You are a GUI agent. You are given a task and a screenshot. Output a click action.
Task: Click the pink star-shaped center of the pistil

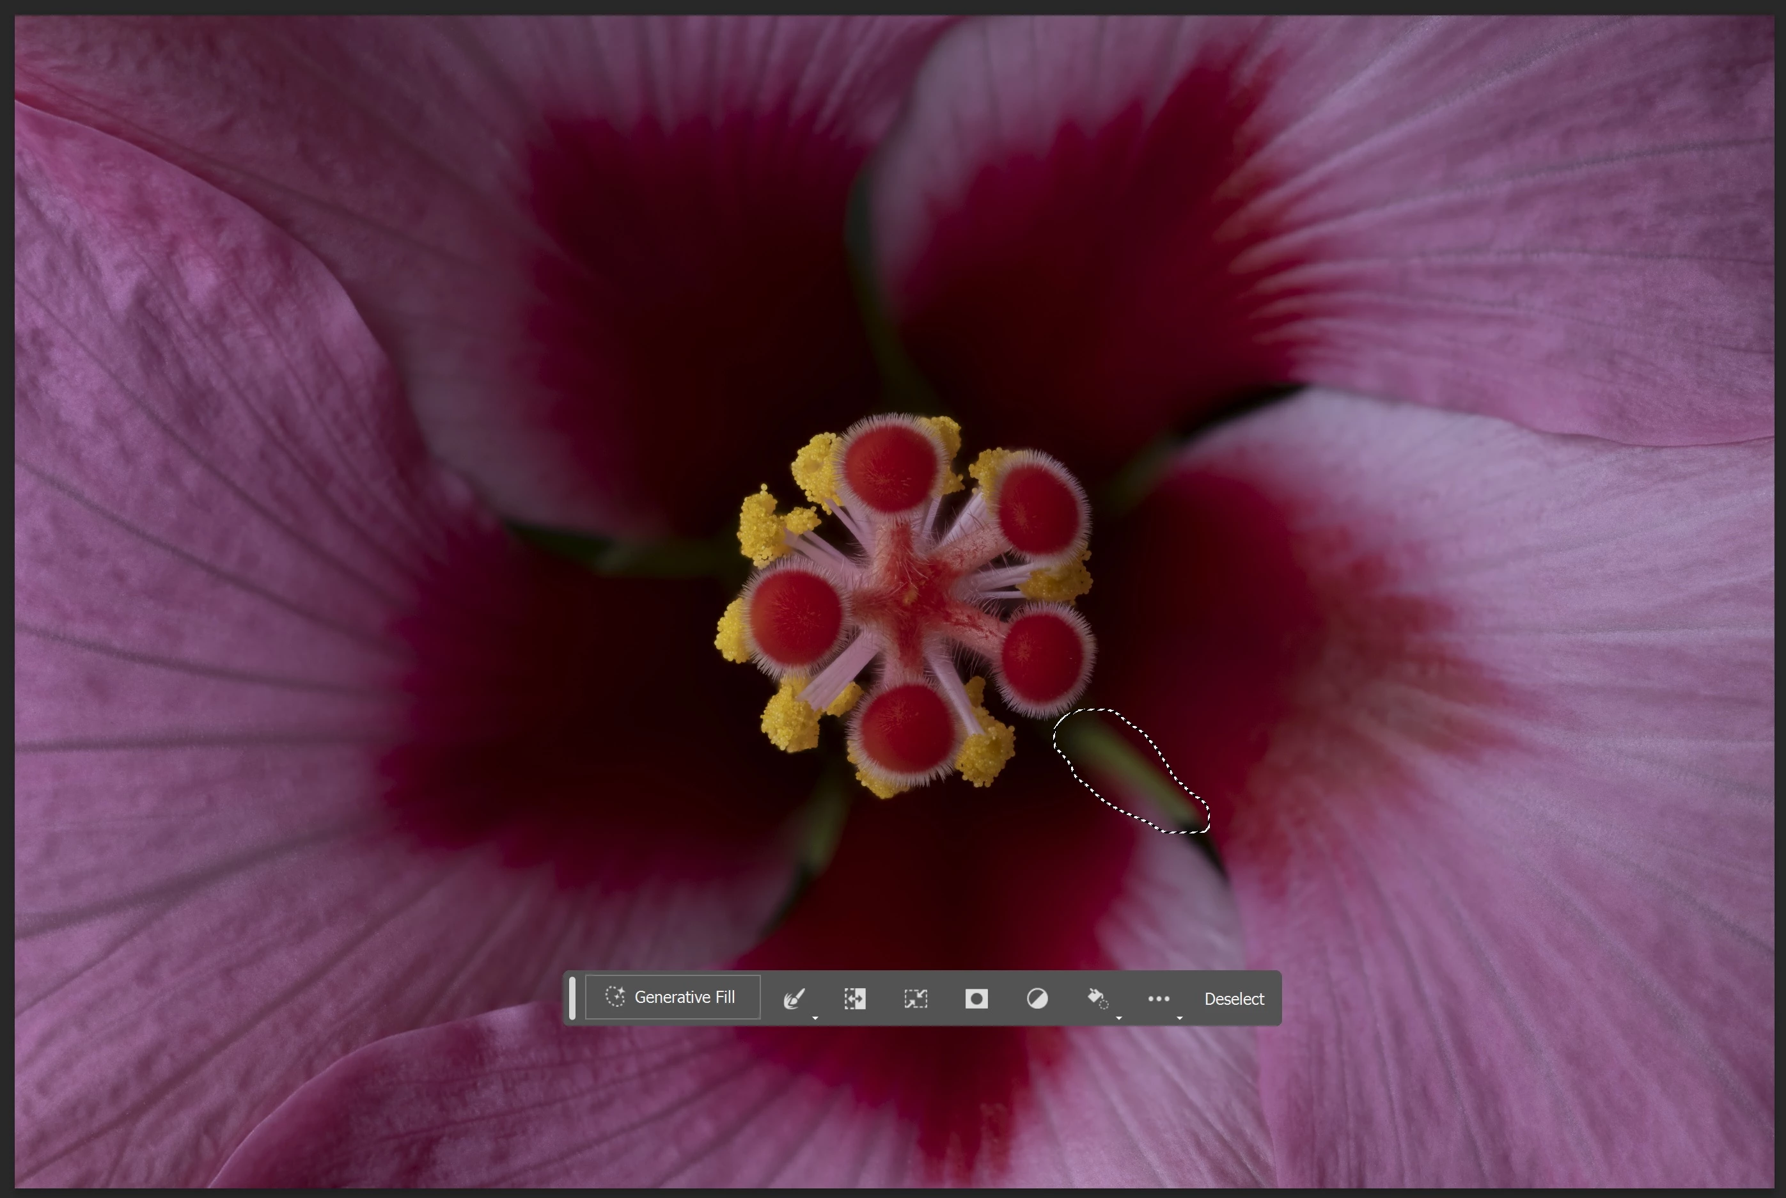click(913, 596)
